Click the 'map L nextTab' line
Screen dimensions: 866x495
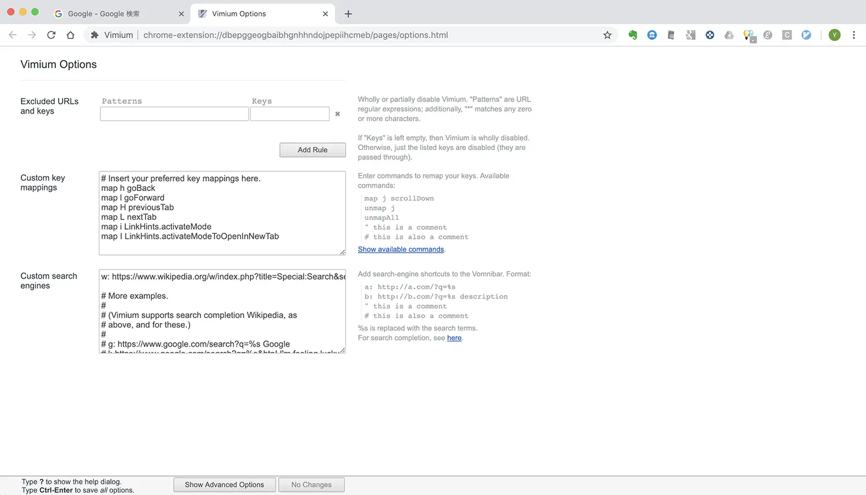(x=129, y=217)
